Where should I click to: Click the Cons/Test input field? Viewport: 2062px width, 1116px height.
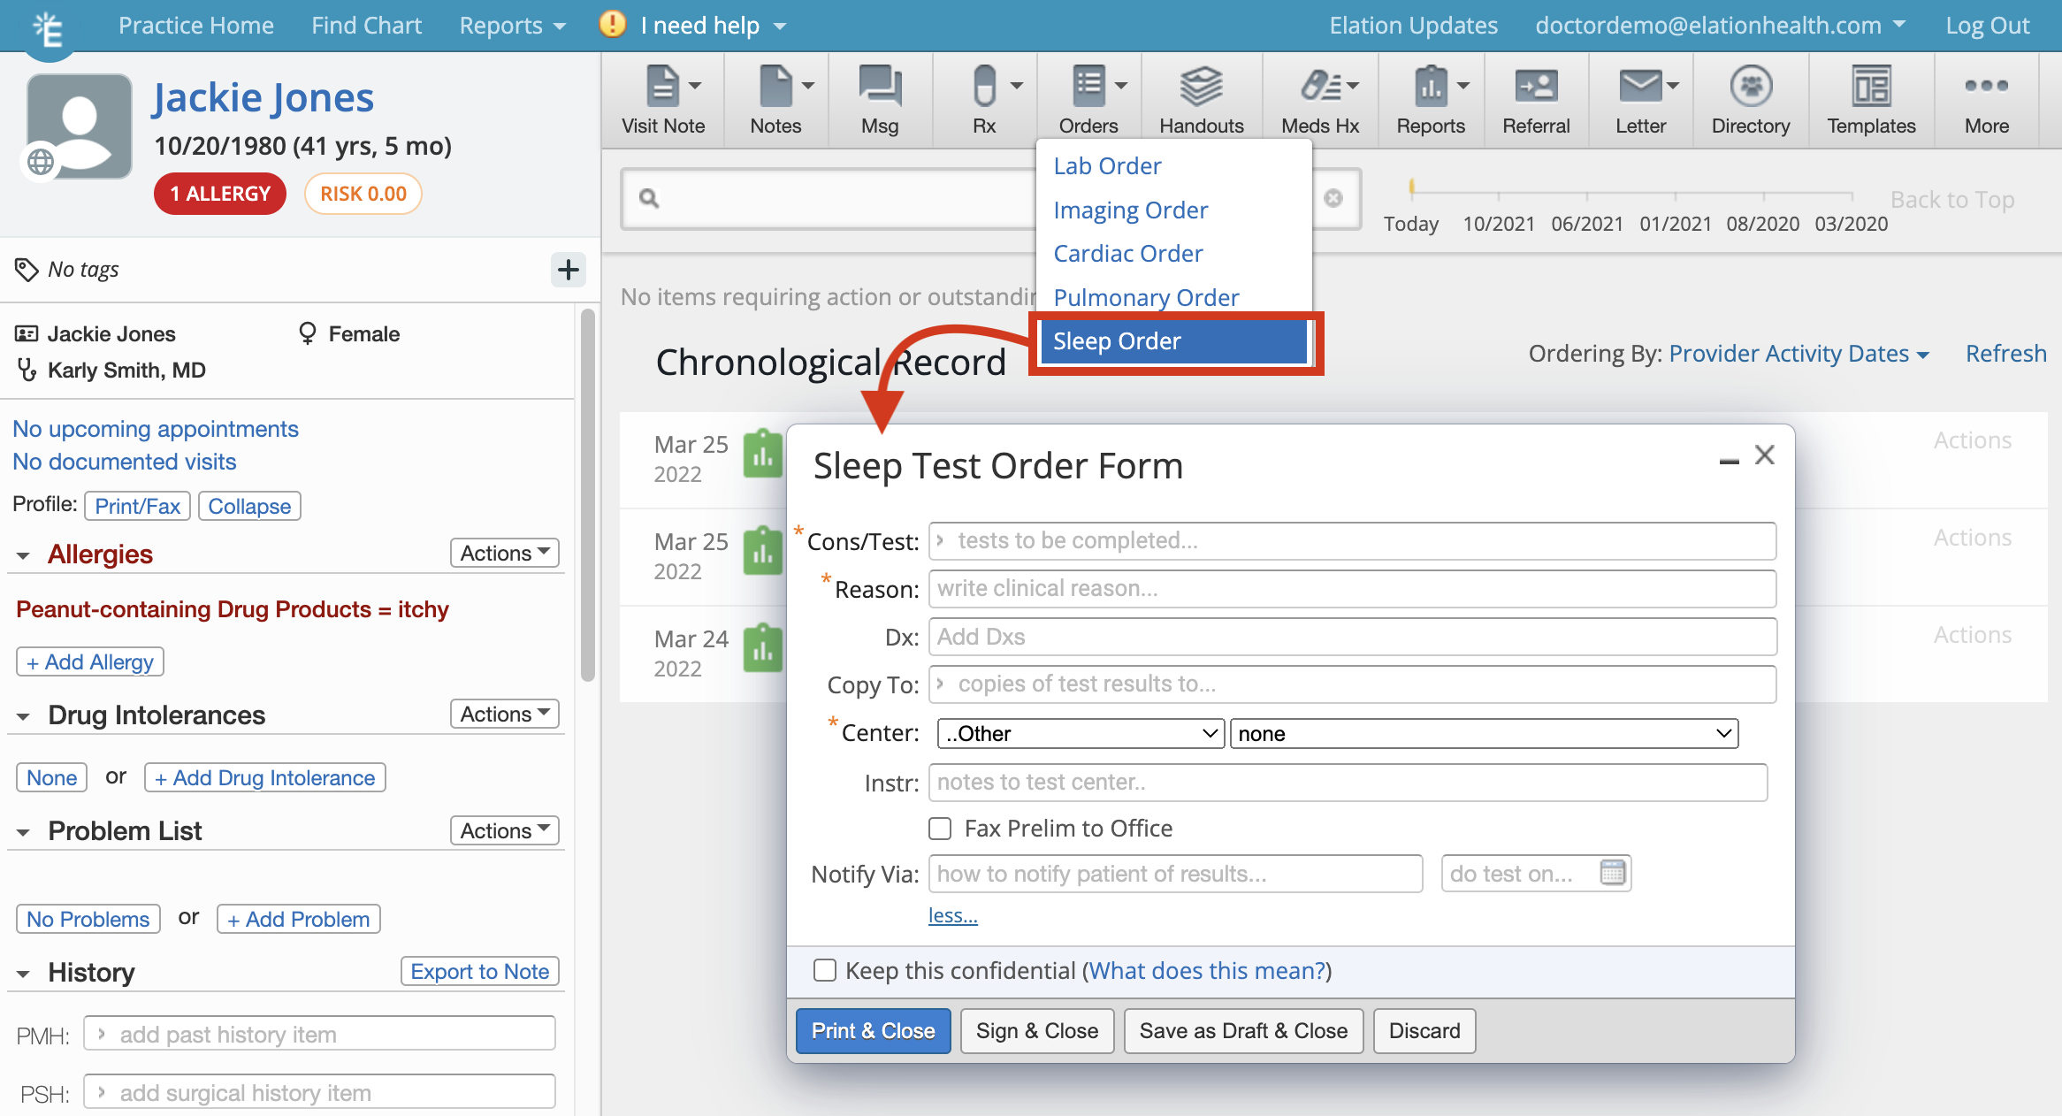(1349, 539)
